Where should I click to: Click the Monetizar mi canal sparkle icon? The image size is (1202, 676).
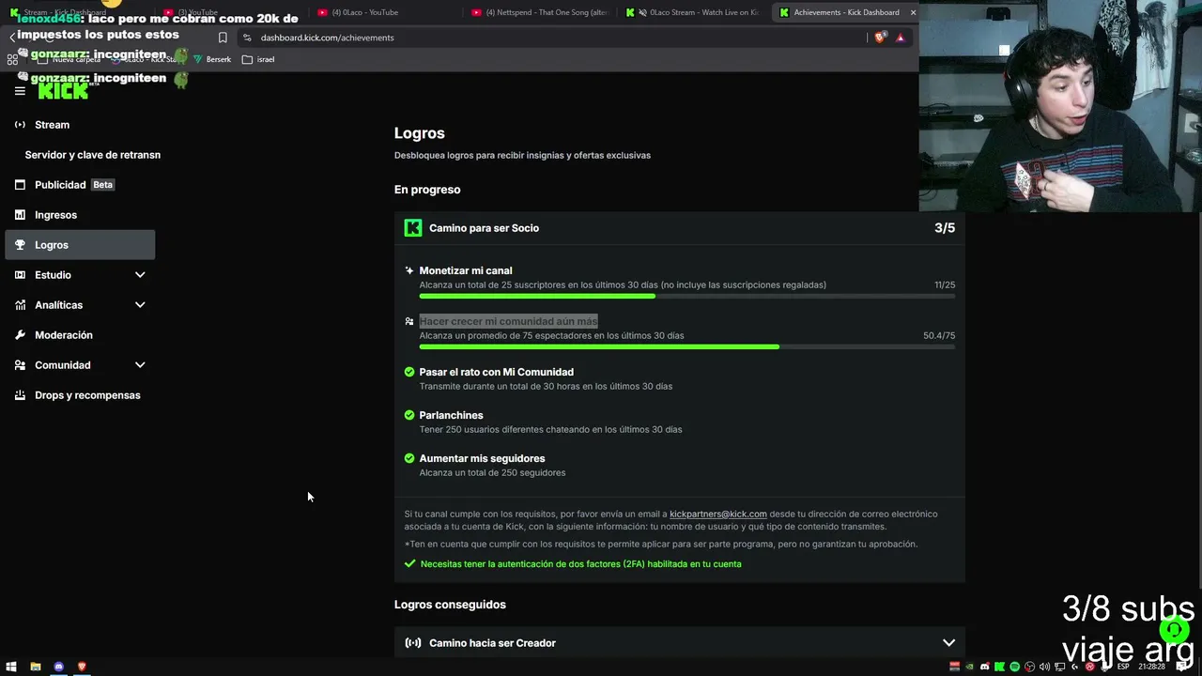(409, 270)
